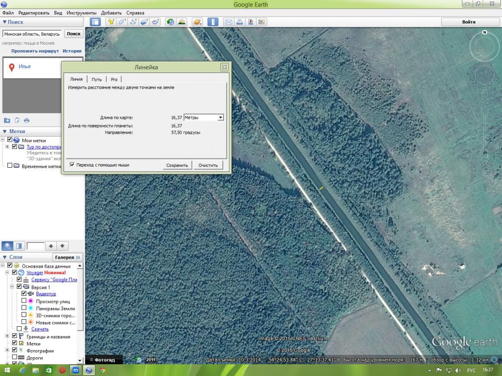This screenshot has height=376, width=502.
Task: Add a placemark with the pushpin icon
Action: [111, 22]
